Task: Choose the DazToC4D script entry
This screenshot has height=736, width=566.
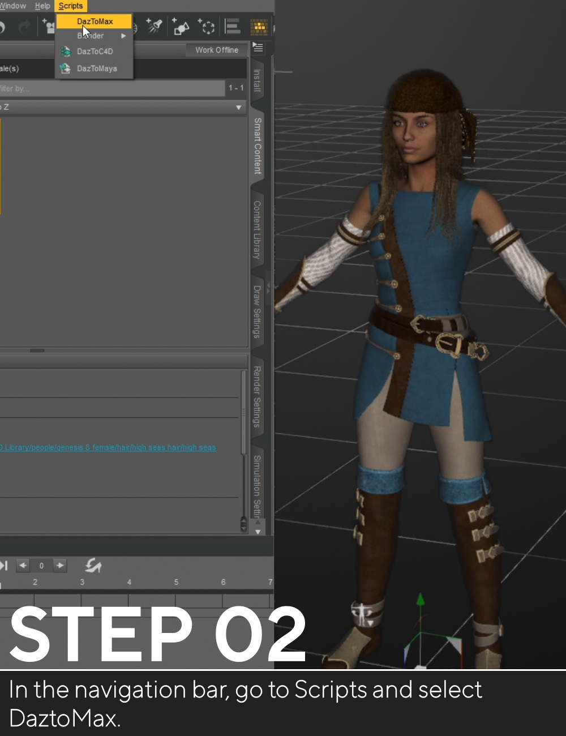Action: (95, 52)
